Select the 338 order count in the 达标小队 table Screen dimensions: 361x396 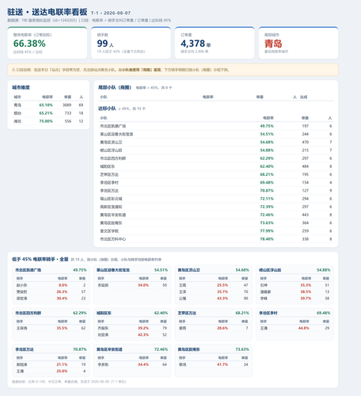point(306,239)
